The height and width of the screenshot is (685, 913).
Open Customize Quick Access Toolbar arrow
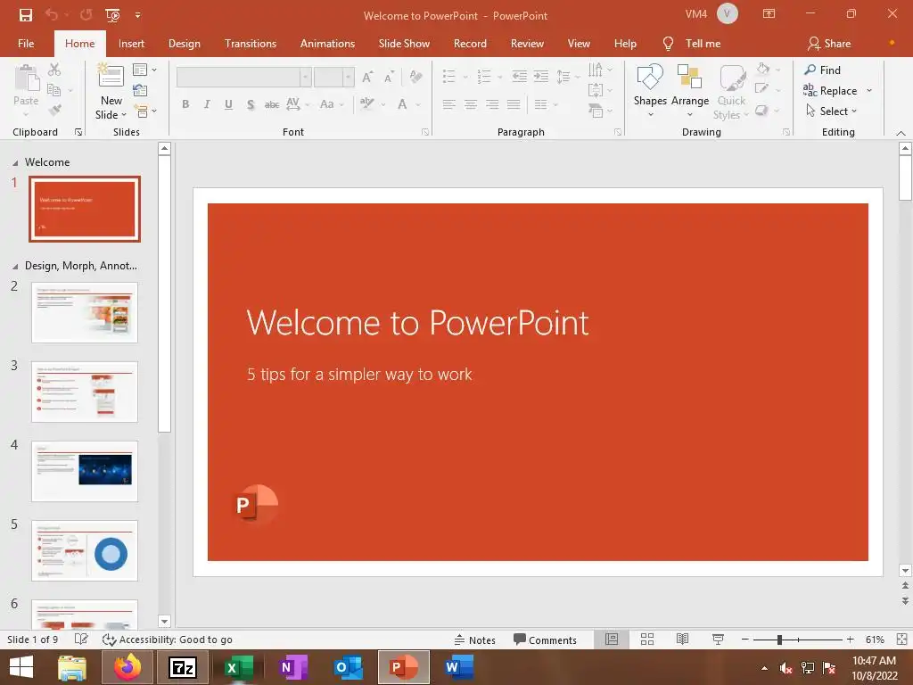(138, 16)
